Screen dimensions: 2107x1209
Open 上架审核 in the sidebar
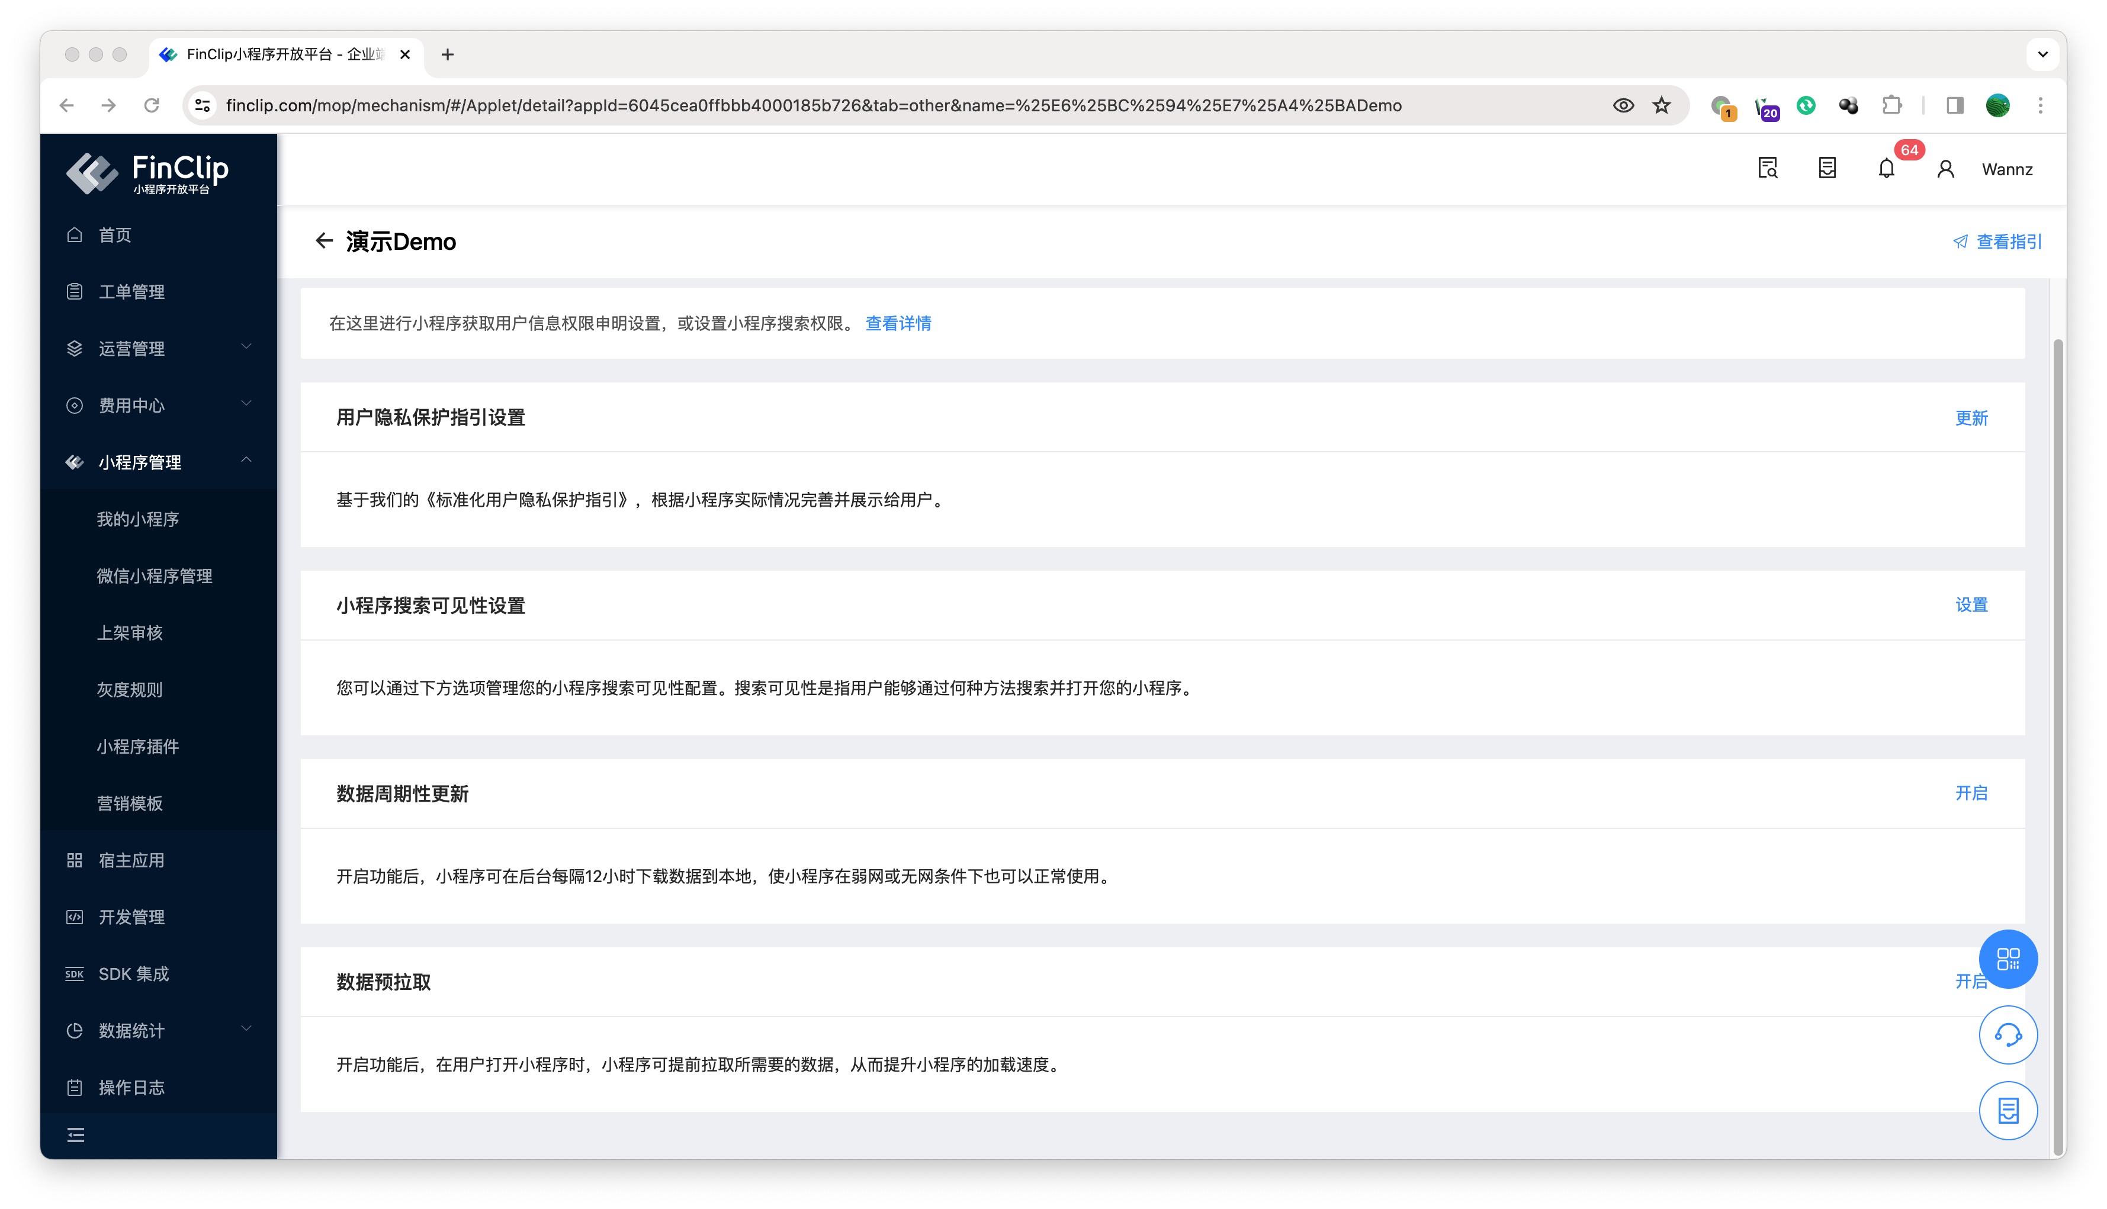(x=130, y=633)
